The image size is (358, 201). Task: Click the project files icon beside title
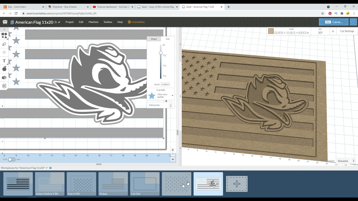tap(12, 22)
